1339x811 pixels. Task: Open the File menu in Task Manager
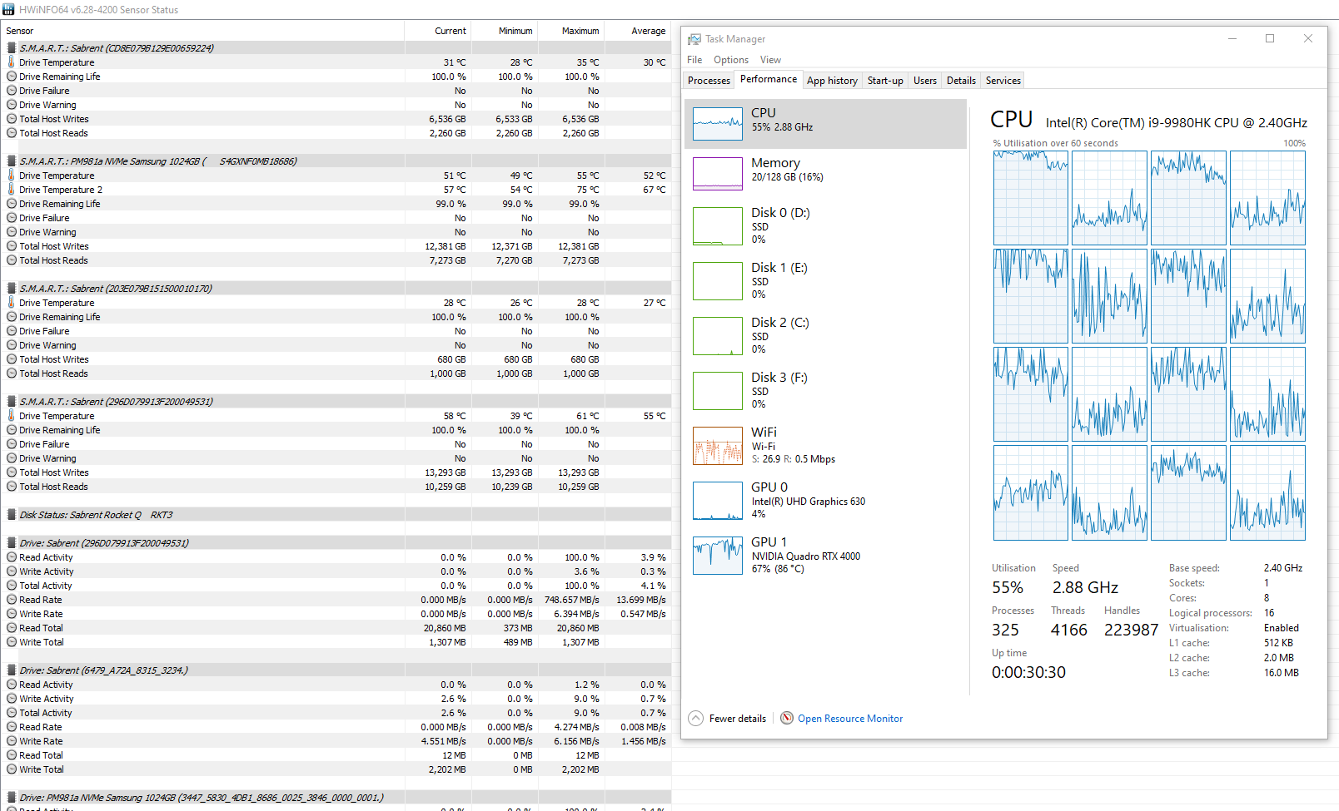click(x=694, y=60)
